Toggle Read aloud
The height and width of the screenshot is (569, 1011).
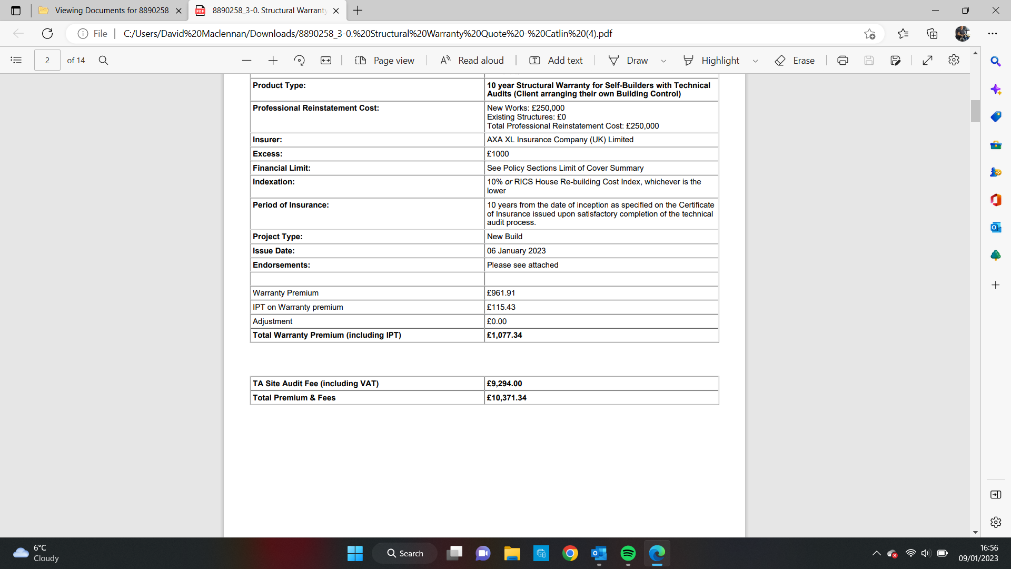pos(472,60)
